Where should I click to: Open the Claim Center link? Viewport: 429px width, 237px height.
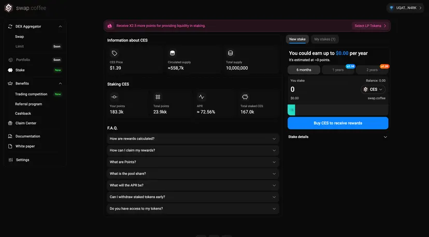pyautogui.click(x=26, y=123)
